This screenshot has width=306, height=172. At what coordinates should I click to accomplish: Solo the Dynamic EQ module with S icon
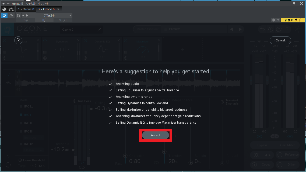(86, 58)
